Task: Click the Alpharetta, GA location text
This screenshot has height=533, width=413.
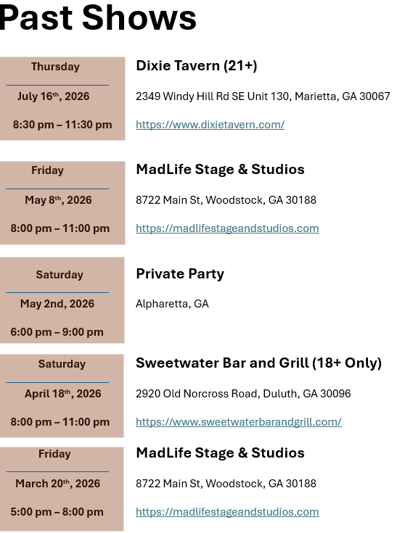Action: (x=172, y=304)
